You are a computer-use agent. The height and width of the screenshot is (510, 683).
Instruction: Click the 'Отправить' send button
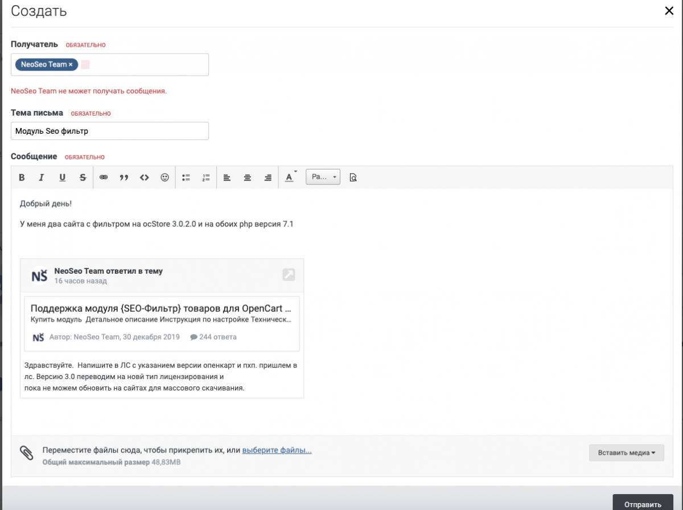643,503
